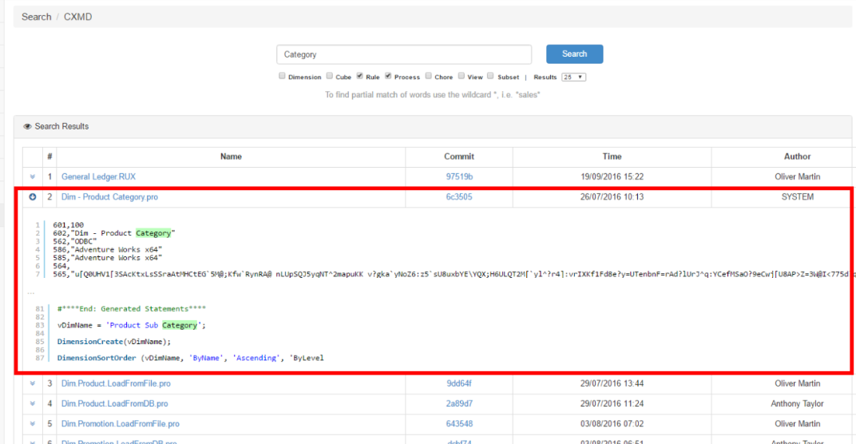Click time cell 03/08/2016 07:02
Image resolution: width=856 pixels, height=444 pixels.
tap(612, 424)
